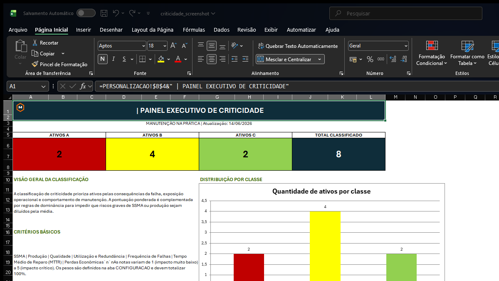Increase decimal places
This screenshot has height=281, width=499.
pos(393,59)
